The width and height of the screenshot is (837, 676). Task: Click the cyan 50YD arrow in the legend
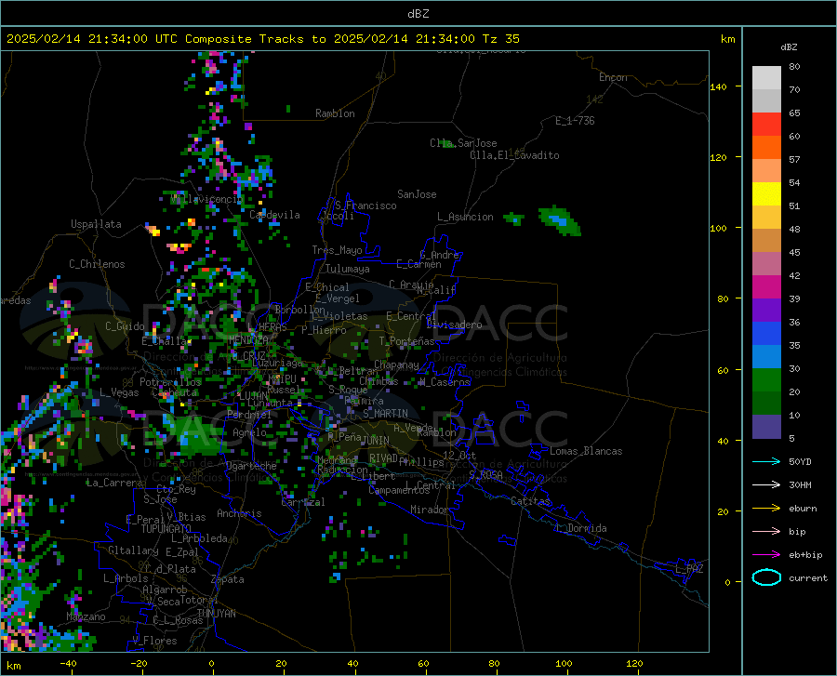766,461
